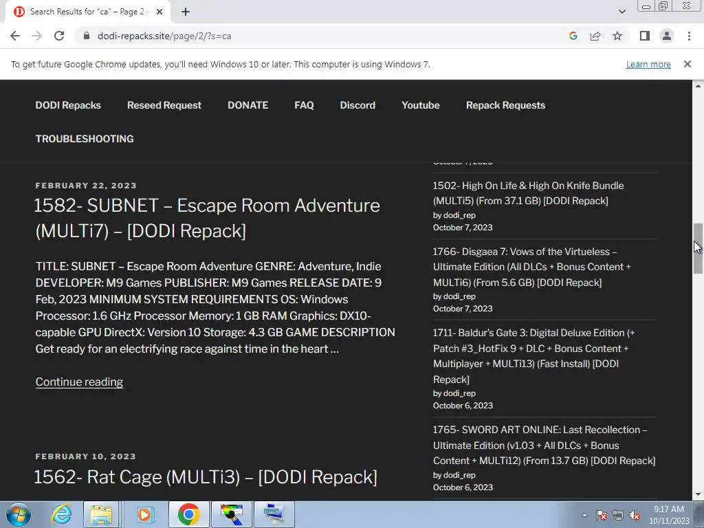Click the network tray icon
The width and height of the screenshot is (704, 528).
coord(618,515)
